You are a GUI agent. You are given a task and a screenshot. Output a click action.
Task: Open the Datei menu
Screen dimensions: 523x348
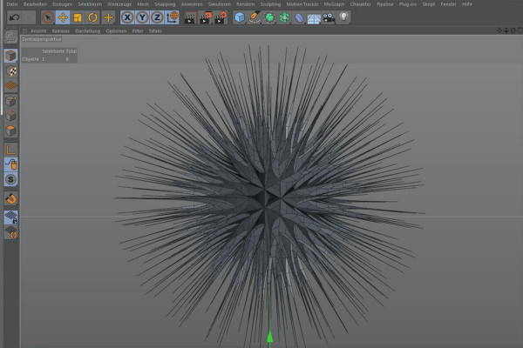point(12,4)
